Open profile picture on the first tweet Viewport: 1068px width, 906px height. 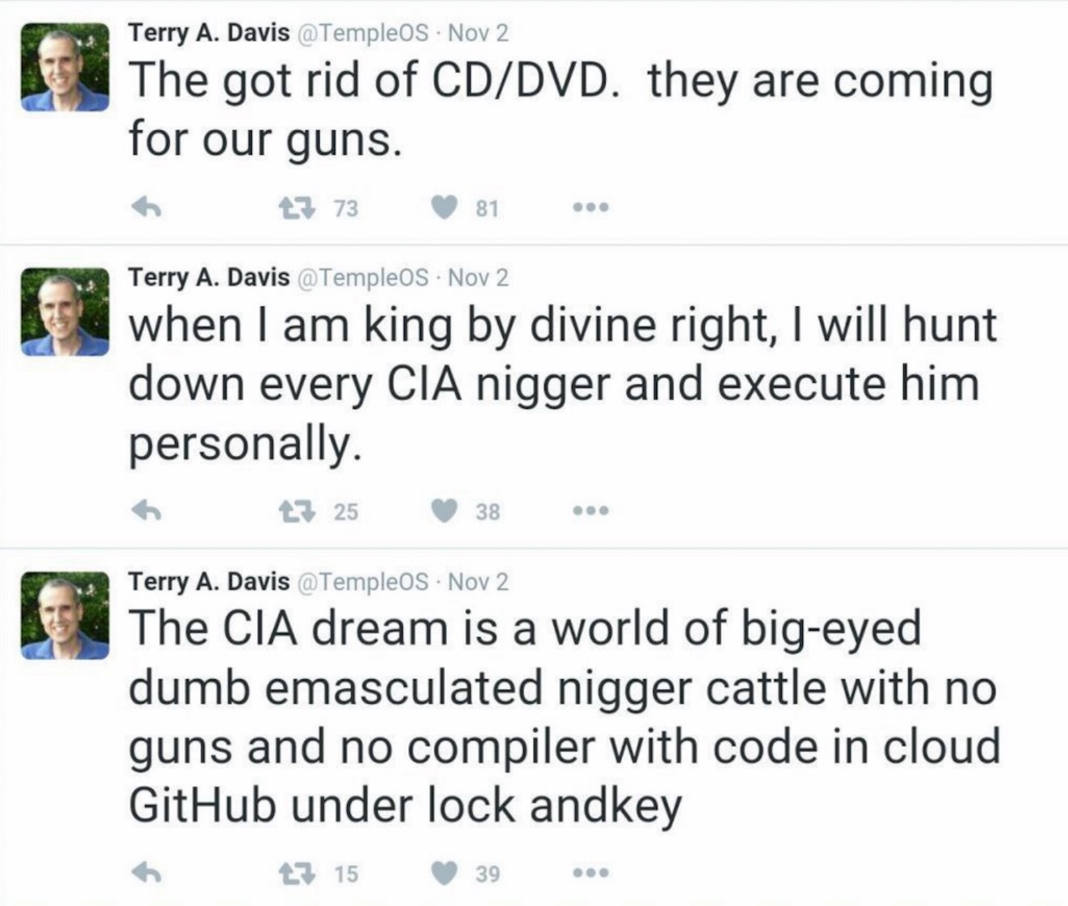coord(65,67)
